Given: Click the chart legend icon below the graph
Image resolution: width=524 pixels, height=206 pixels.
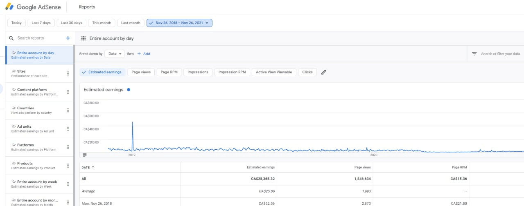Looking at the screenshot, I should [x=85, y=155].
